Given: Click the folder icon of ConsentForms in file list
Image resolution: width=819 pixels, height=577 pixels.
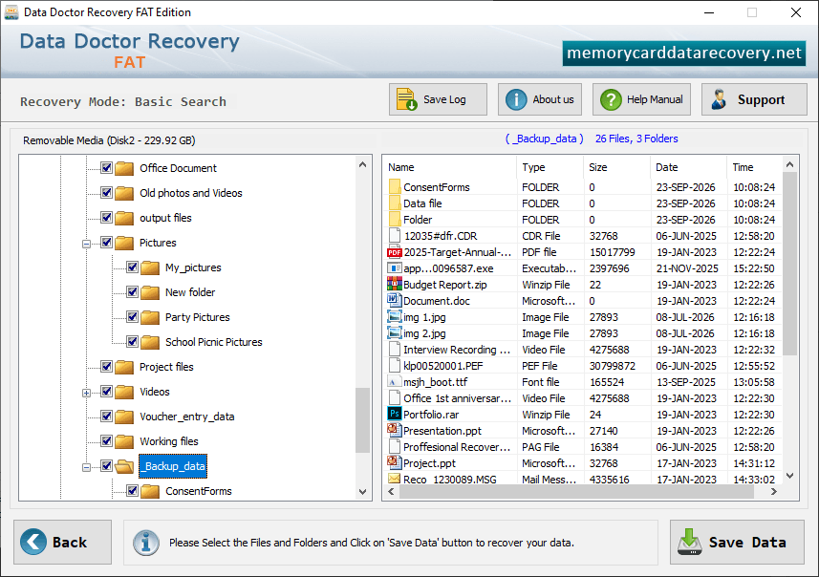Looking at the screenshot, I should click(x=395, y=187).
